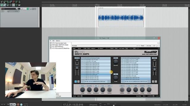Click the track FX button
190x106 pixels.
(28, 9)
